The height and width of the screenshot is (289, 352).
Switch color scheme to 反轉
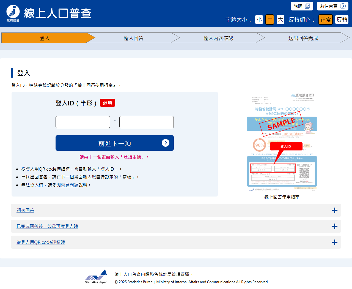[x=342, y=20]
